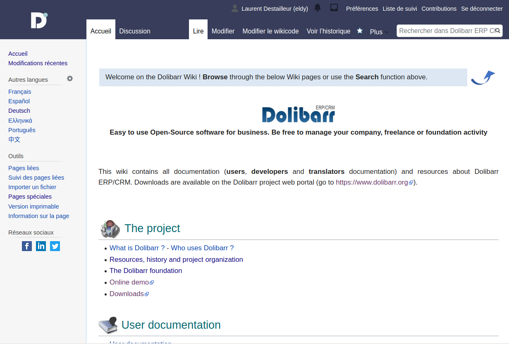Go to Accueil in sidebar
Screen dimensions: 509x344
pyautogui.click(x=18, y=54)
